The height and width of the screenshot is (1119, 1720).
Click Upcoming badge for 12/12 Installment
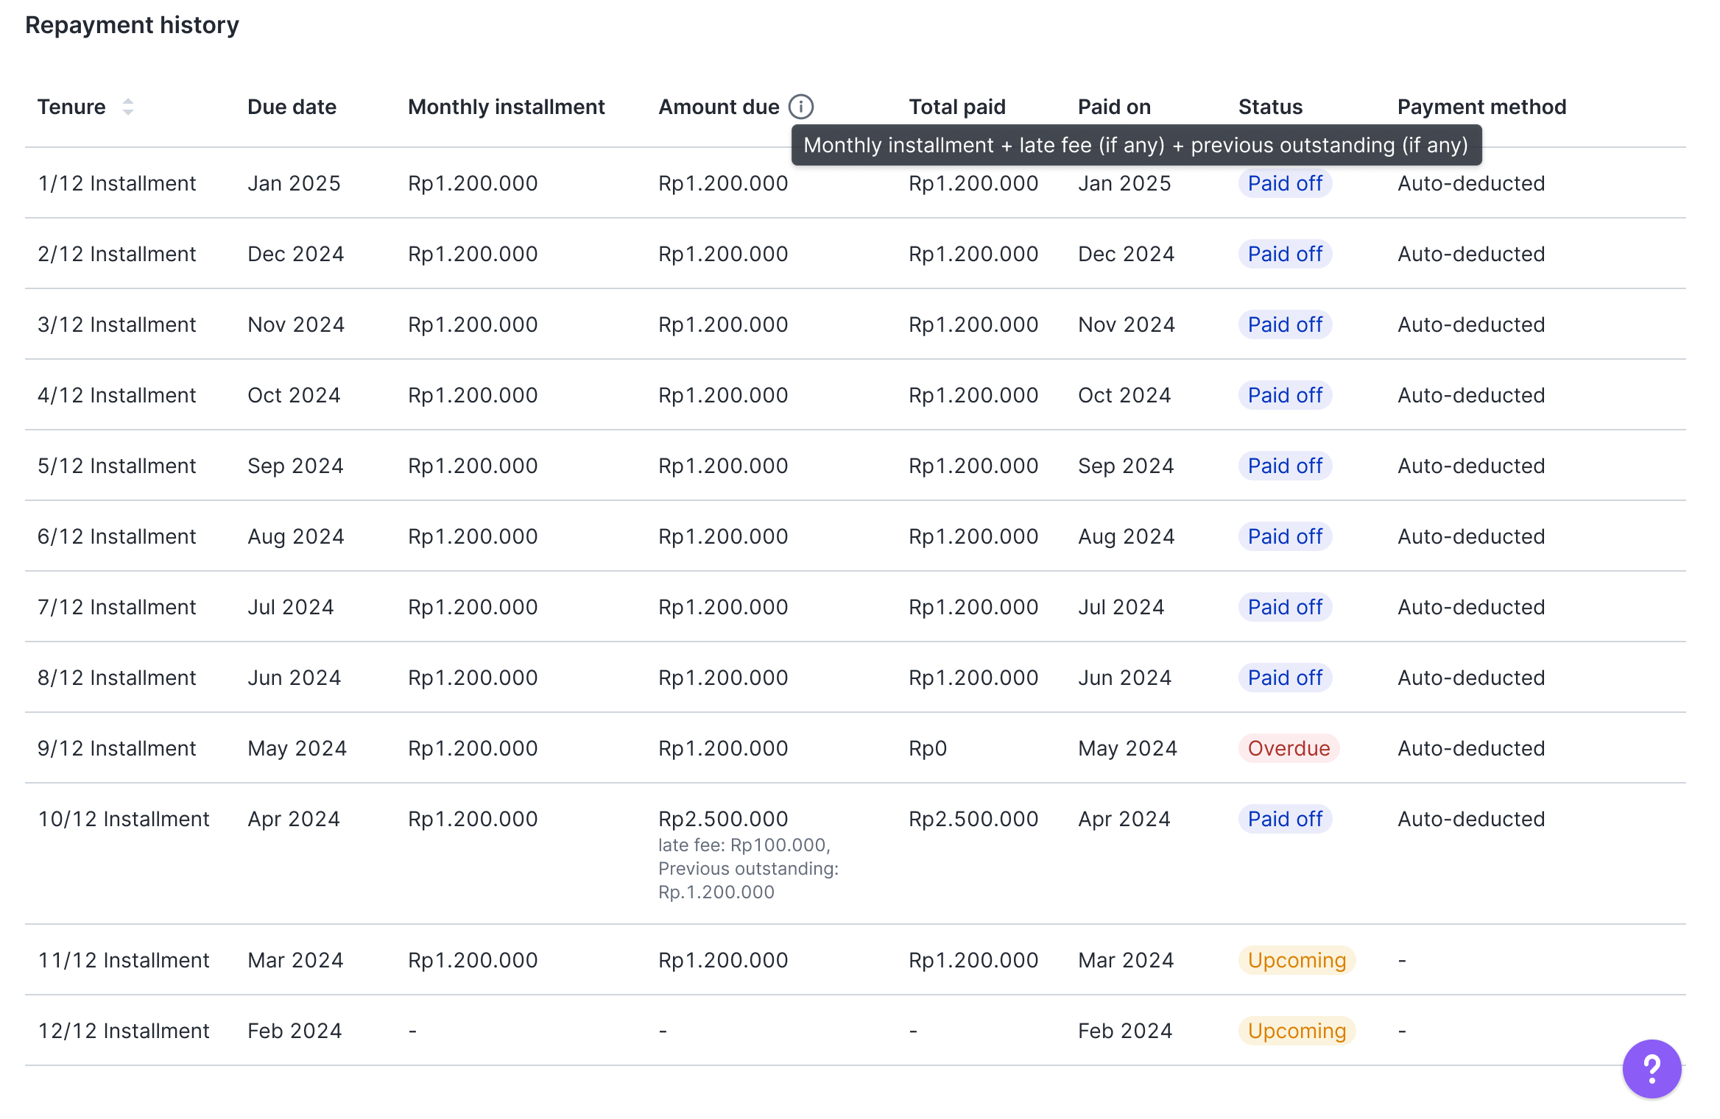coord(1296,1031)
